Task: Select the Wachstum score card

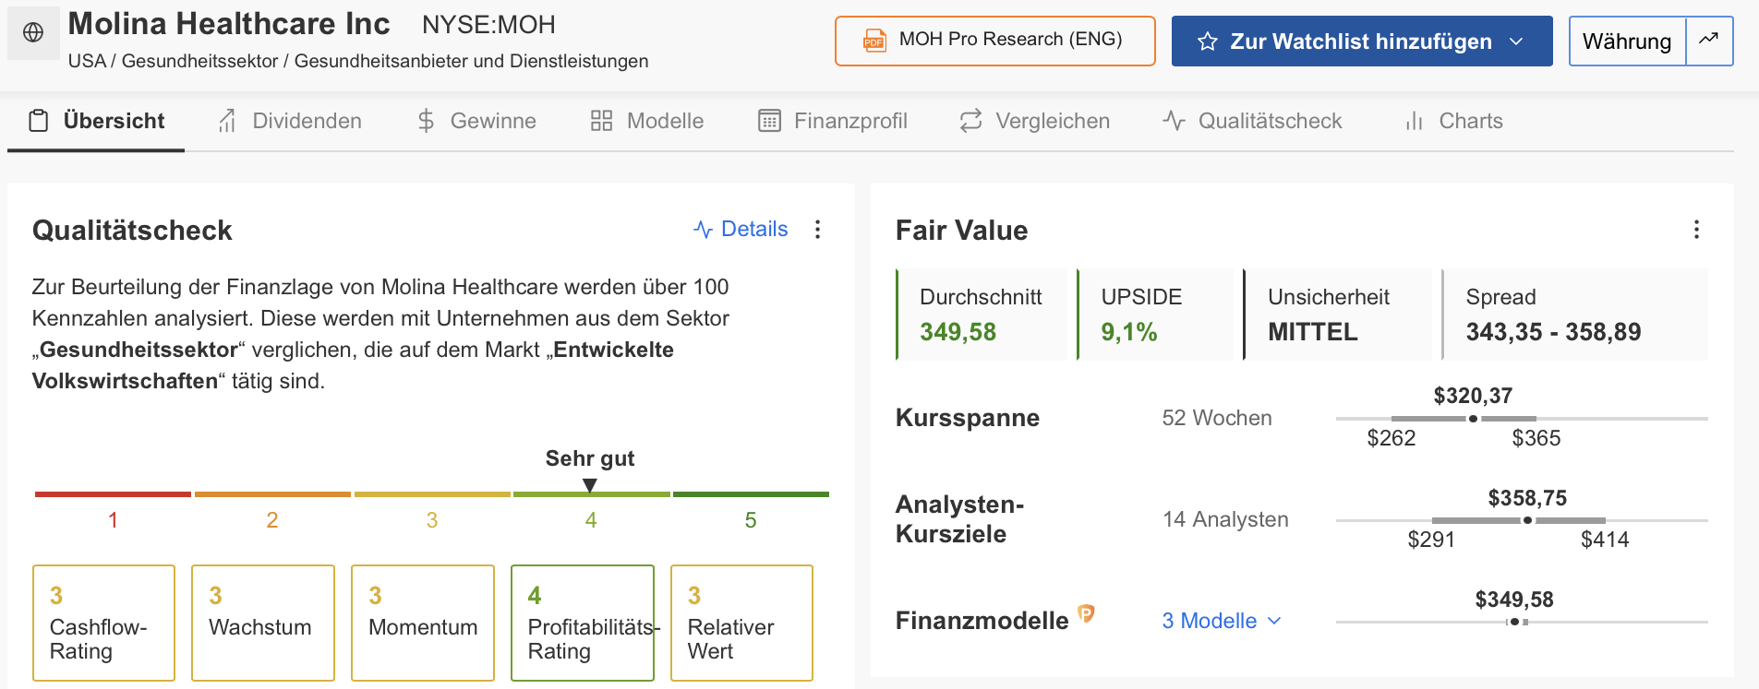Action: 263,623
